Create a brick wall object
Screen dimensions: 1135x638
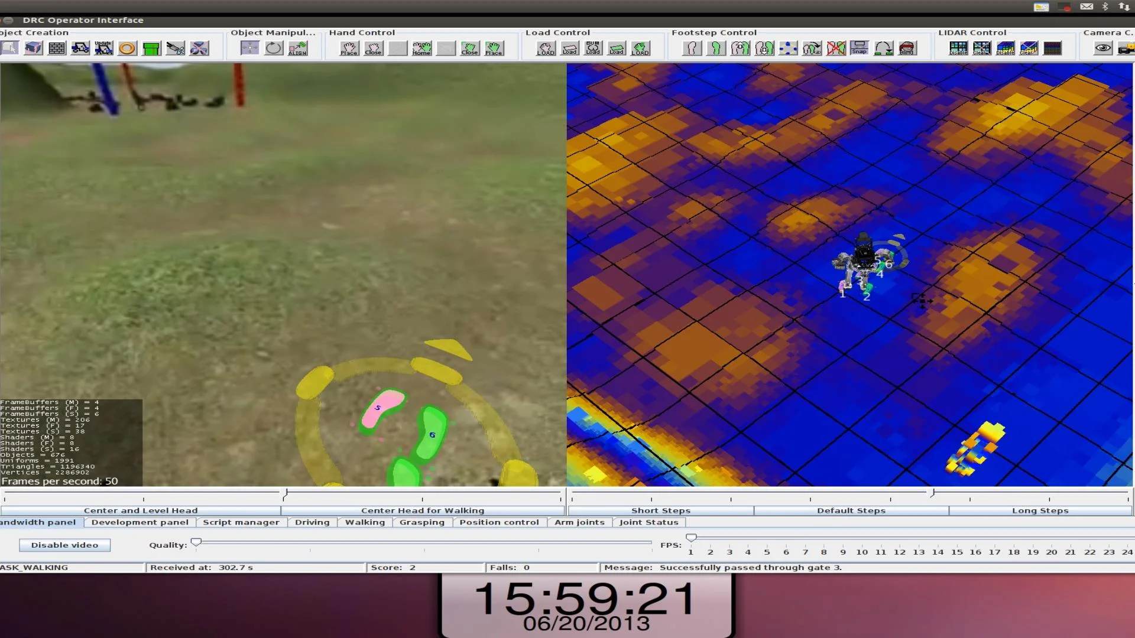coord(57,48)
